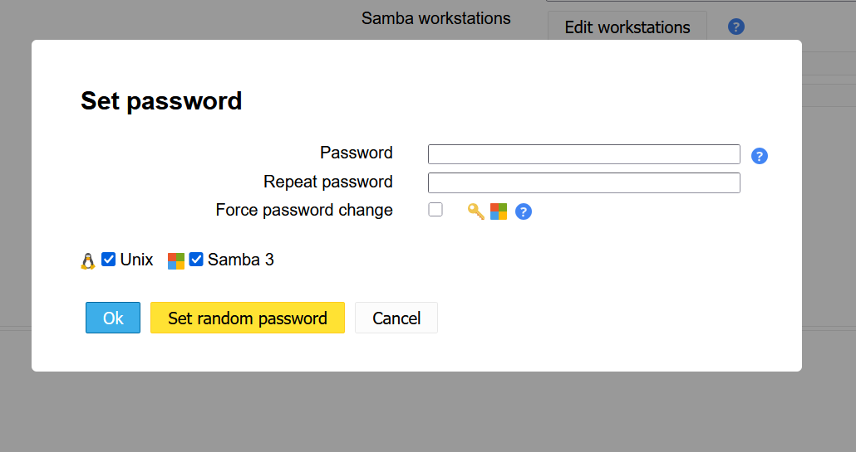This screenshot has width=856, height=452.
Task: Focus the Password input field
Action: coord(584,154)
